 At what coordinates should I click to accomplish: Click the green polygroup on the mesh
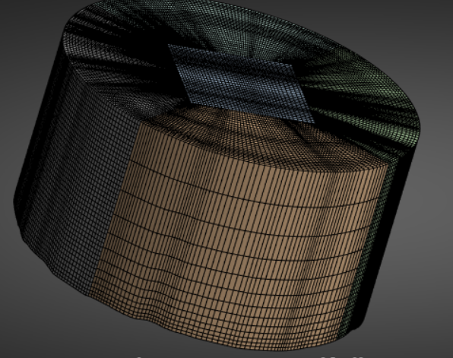tap(361, 95)
